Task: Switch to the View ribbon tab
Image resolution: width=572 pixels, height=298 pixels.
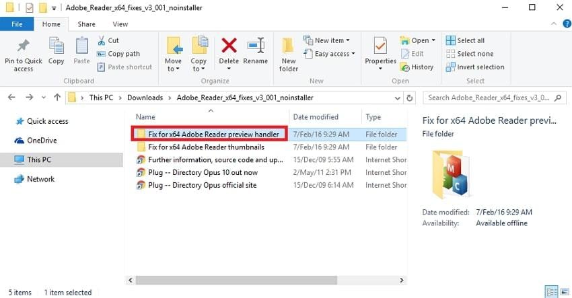Action: 120,24
